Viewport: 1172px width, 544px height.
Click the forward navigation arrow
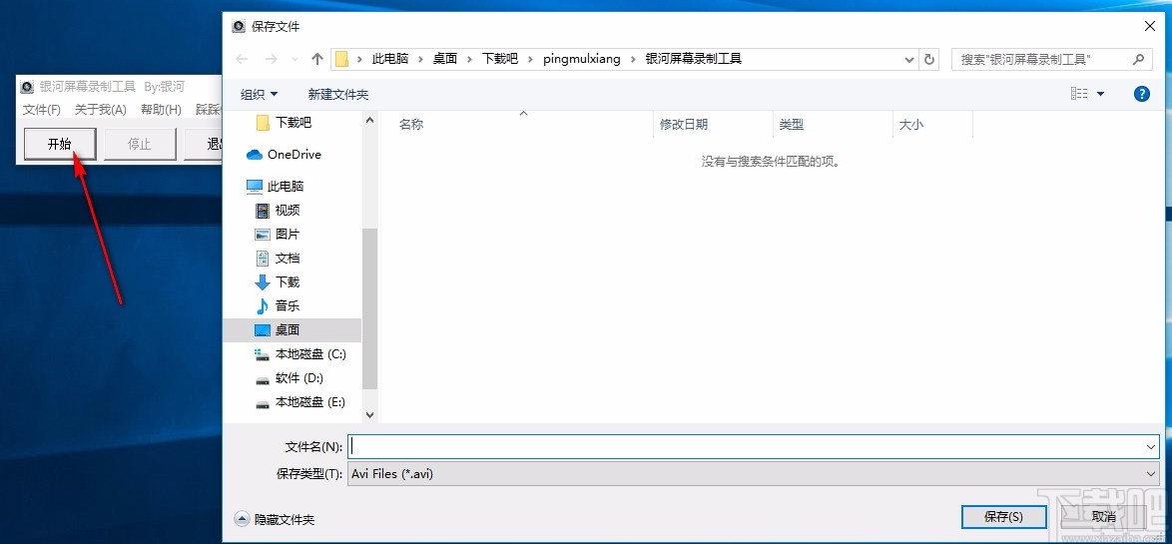(272, 59)
